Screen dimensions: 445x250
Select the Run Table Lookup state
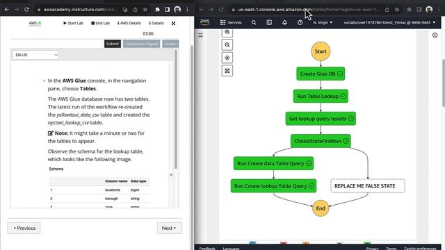click(x=321, y=96)
